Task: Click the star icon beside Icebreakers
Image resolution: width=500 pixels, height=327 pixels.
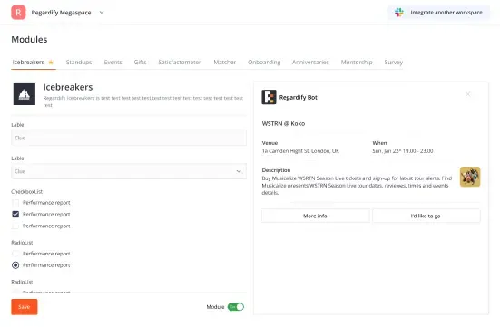Action: 51,63
